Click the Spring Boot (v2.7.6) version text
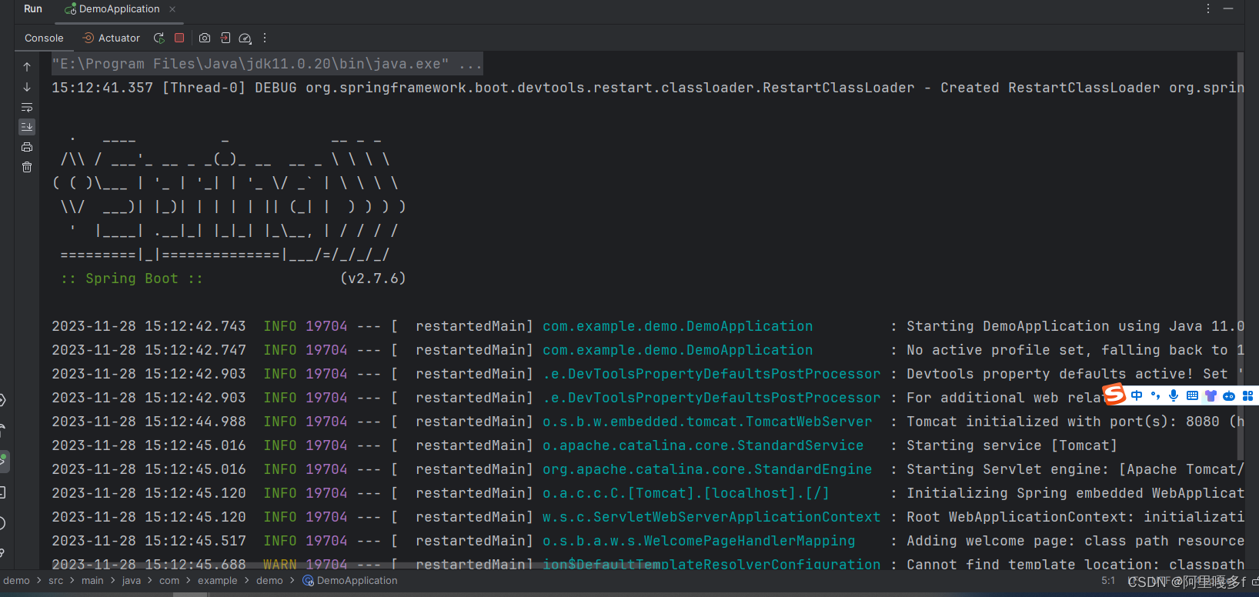Image resolution: width=1259 pixels, height=597 pixels. (373, 278)
